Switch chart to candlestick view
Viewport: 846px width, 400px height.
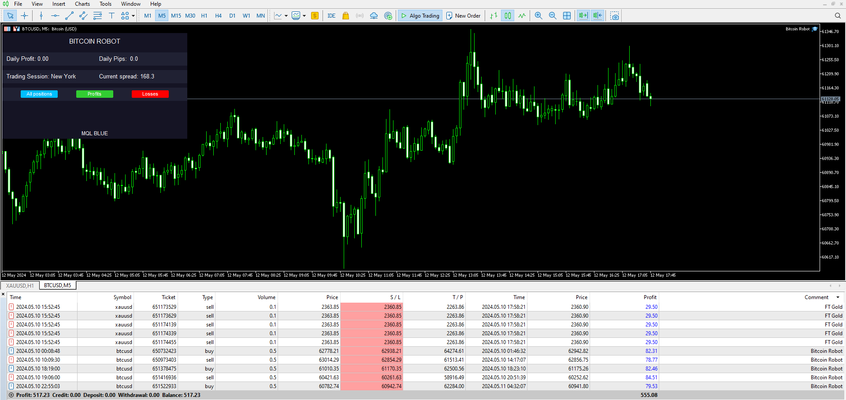point(508,16)
